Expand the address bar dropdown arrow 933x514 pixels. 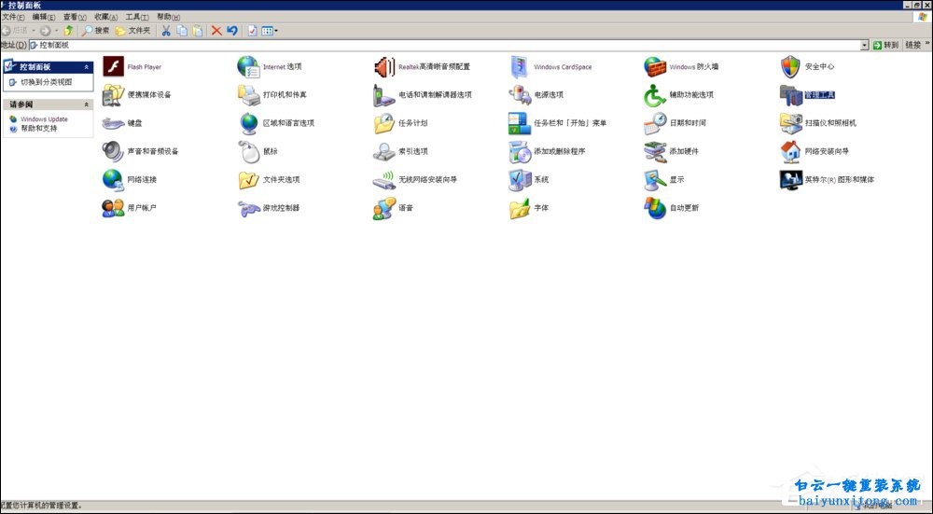click(x=864, y=45)
